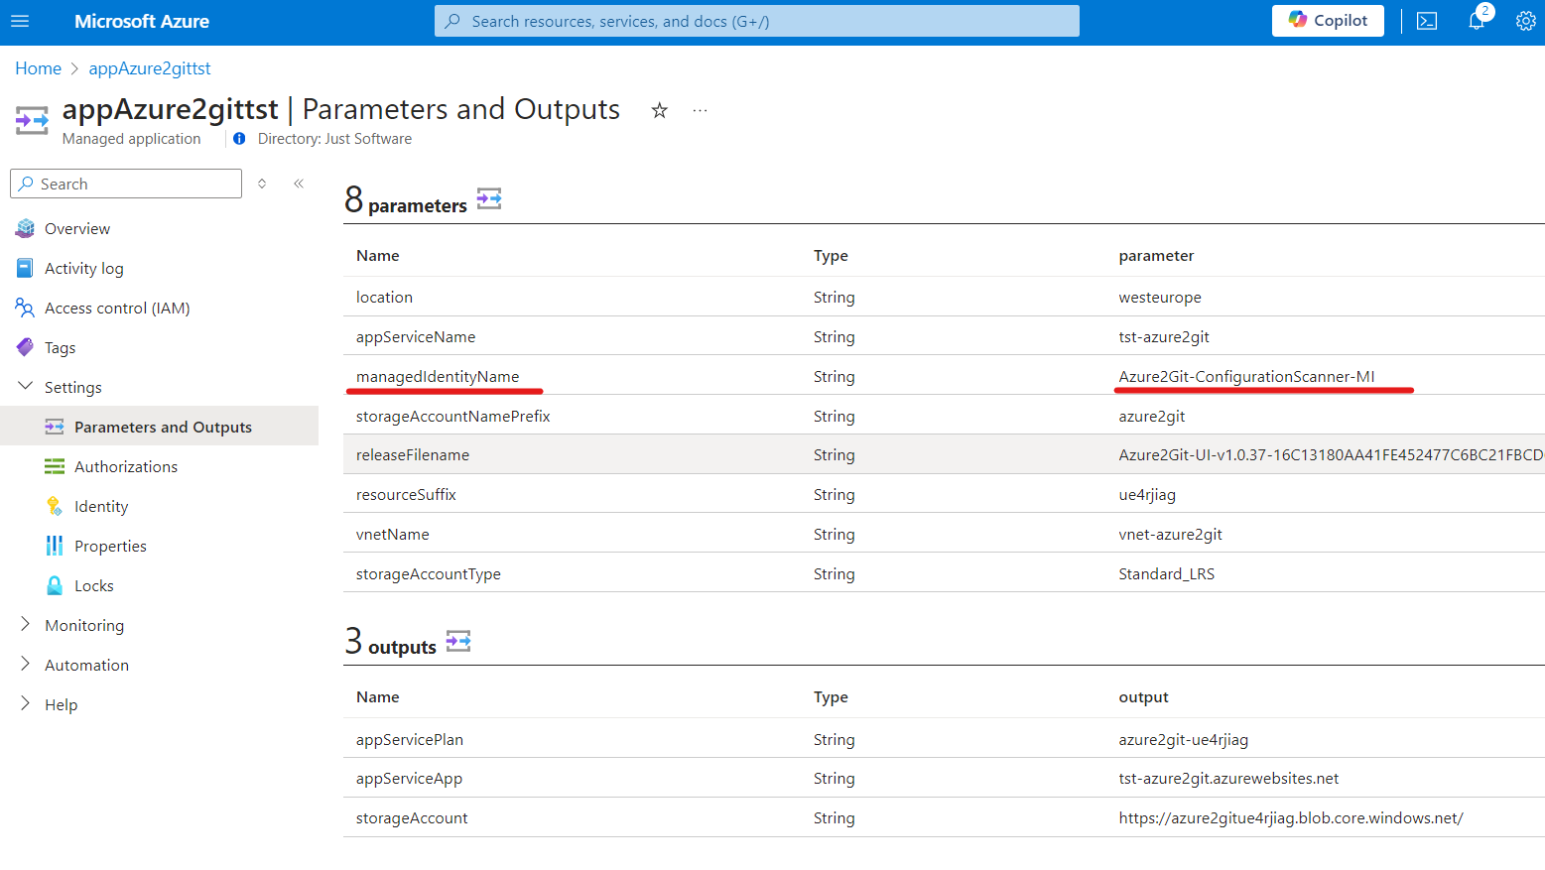
Task: Open the Copilot assistant
Action: (1328, 20)
